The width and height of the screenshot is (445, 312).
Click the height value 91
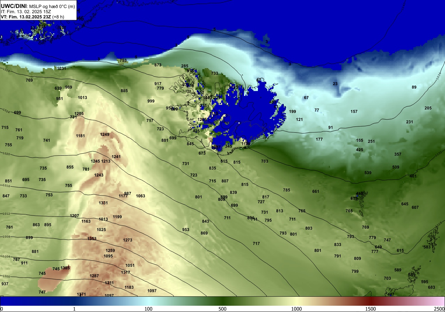coord(331,128)
